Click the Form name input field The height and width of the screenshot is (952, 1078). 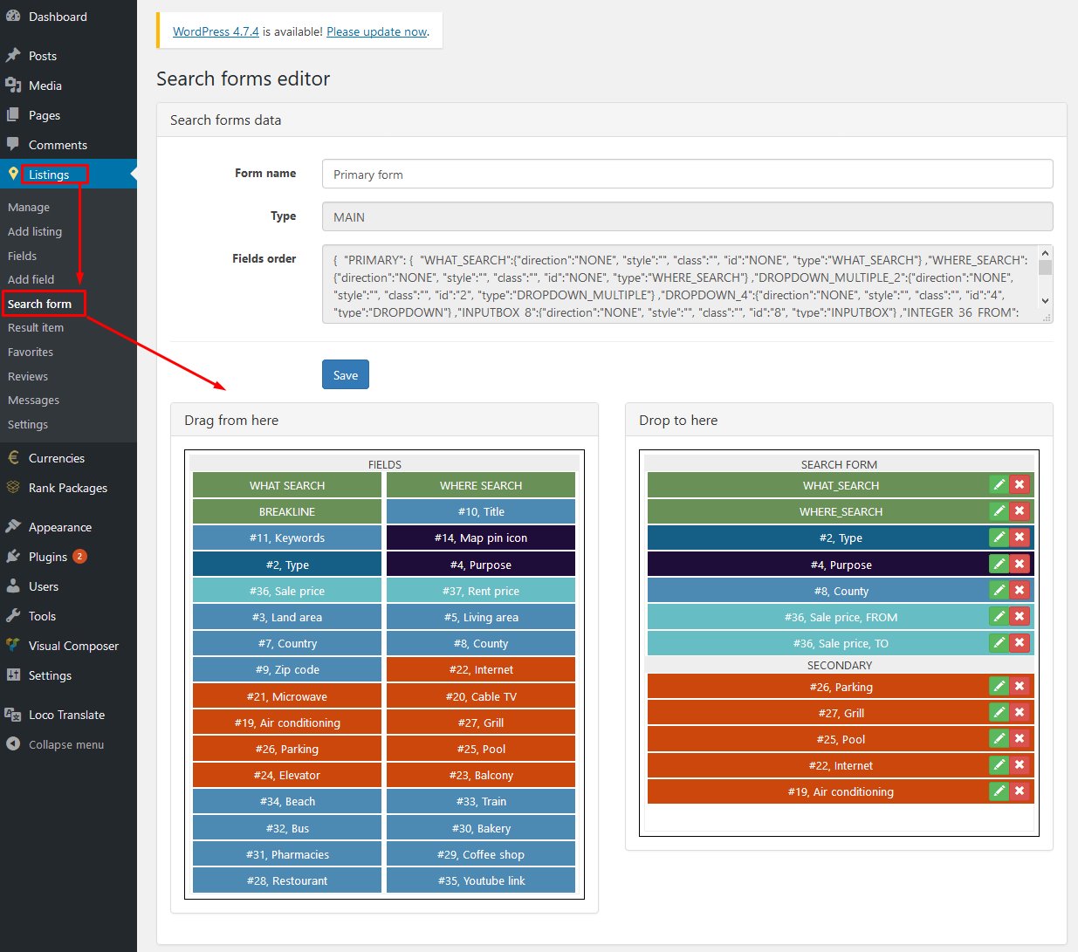click(687, 175)
